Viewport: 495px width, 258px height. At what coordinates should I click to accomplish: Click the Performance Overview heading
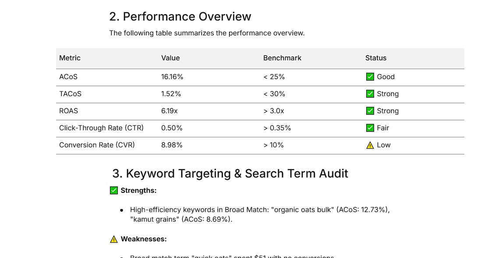tap(180, 17)
